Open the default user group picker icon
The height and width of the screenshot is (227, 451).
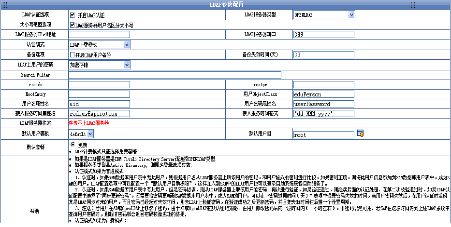360,133
